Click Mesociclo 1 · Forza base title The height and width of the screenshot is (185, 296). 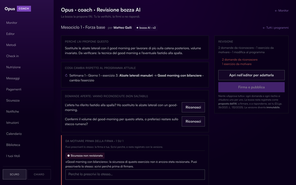pyautogui.click(x=83, y=28)
